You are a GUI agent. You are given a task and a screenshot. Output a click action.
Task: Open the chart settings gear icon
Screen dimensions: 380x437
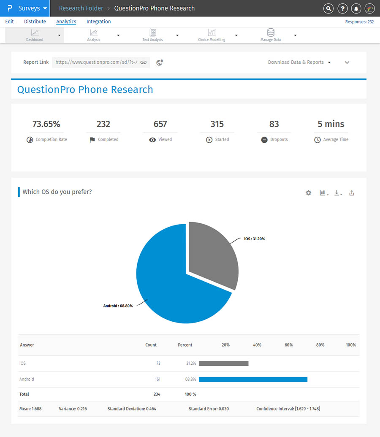click(x=308, y=193)
